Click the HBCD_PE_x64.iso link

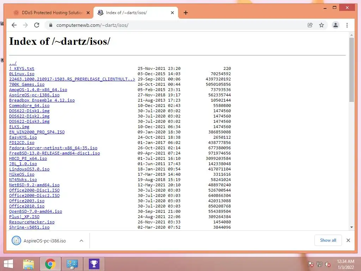tap(28, 158)
